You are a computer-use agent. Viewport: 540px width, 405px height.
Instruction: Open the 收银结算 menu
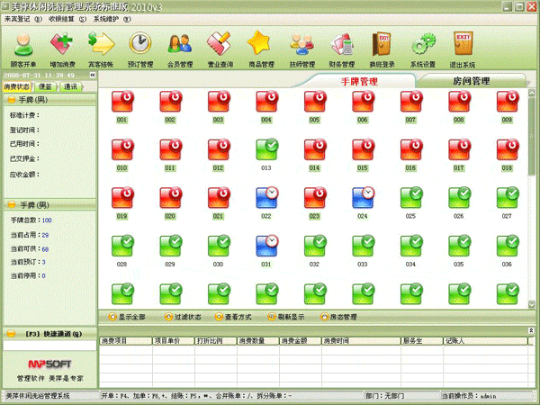(x=67, y=18)
